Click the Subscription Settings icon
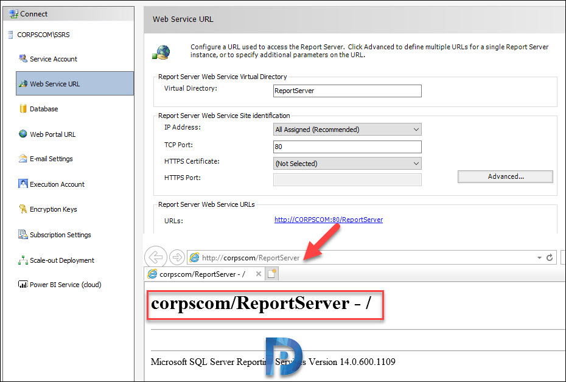566x382 pixels. [x=23, y=234]
